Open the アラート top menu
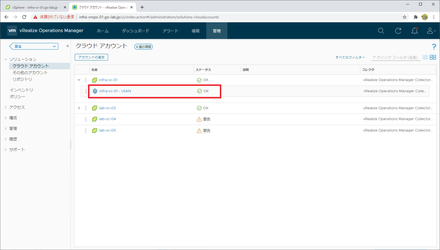 click(170, 31)
